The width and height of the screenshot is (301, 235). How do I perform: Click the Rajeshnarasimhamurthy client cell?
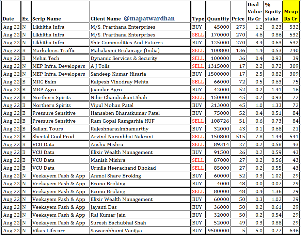140,129
